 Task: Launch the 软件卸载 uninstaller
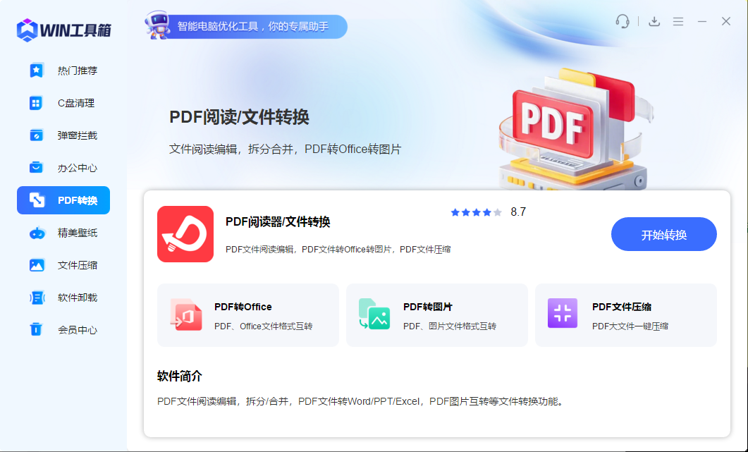(63, 298)
